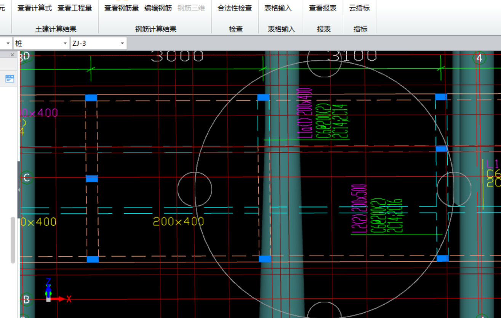Close the left side panel
The image size is (501, 318).
coord(12,55)
